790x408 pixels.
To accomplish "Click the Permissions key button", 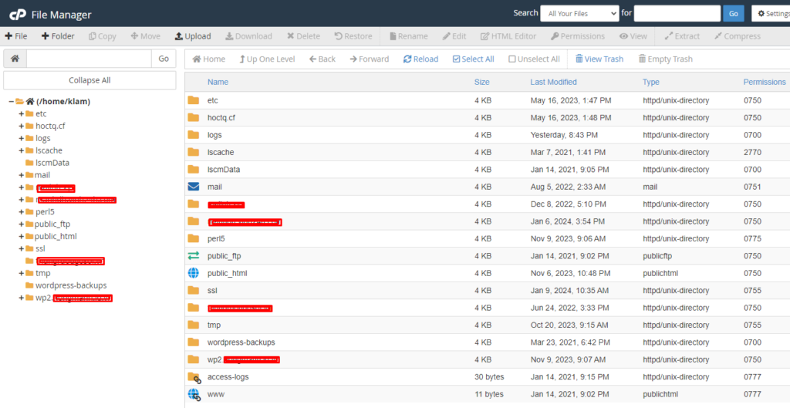I will click(577, 36).
